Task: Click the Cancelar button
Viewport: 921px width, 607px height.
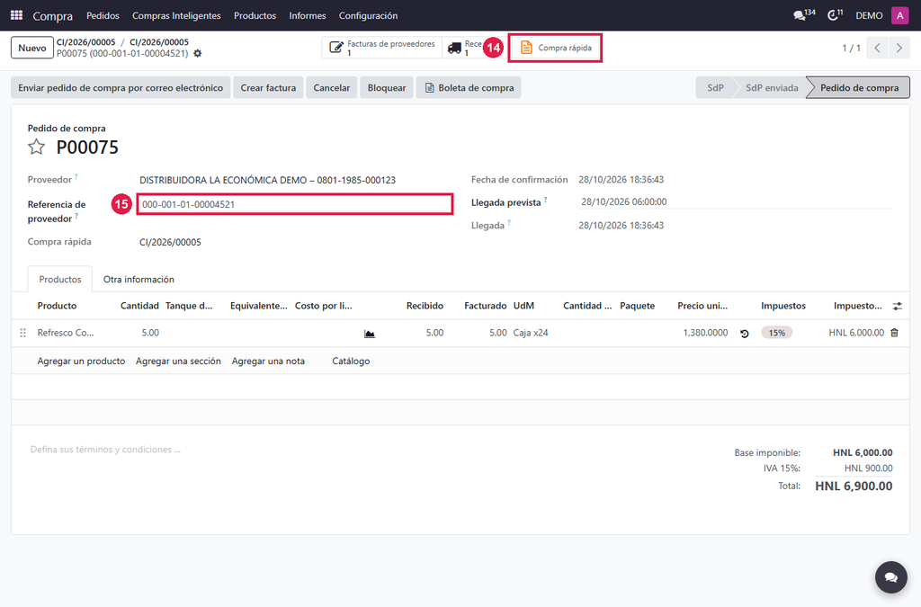Action: coord(331,88)
